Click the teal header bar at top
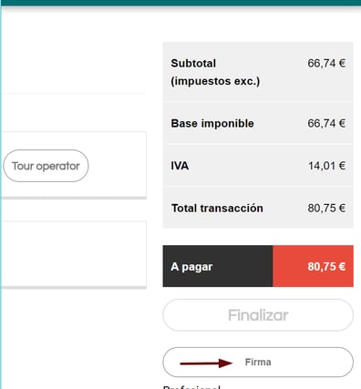The height and width of the screenshot is (389, 361). tap(180, 3)
